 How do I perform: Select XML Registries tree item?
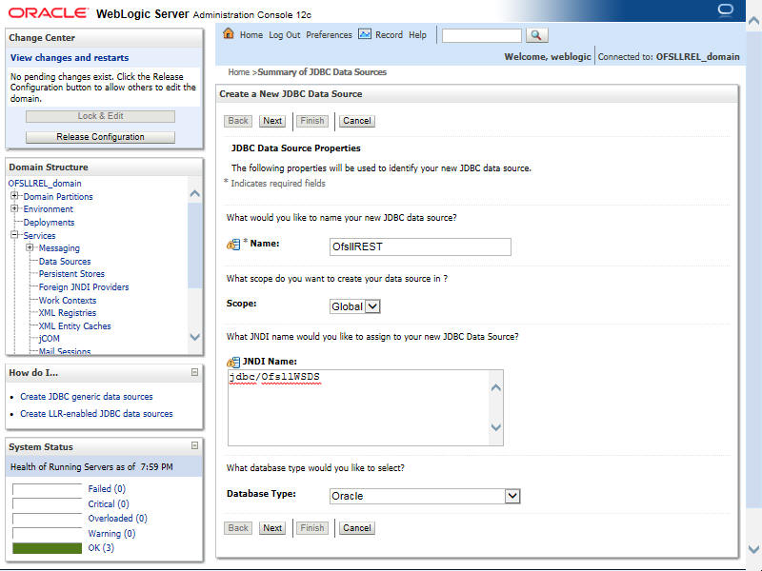68,313
